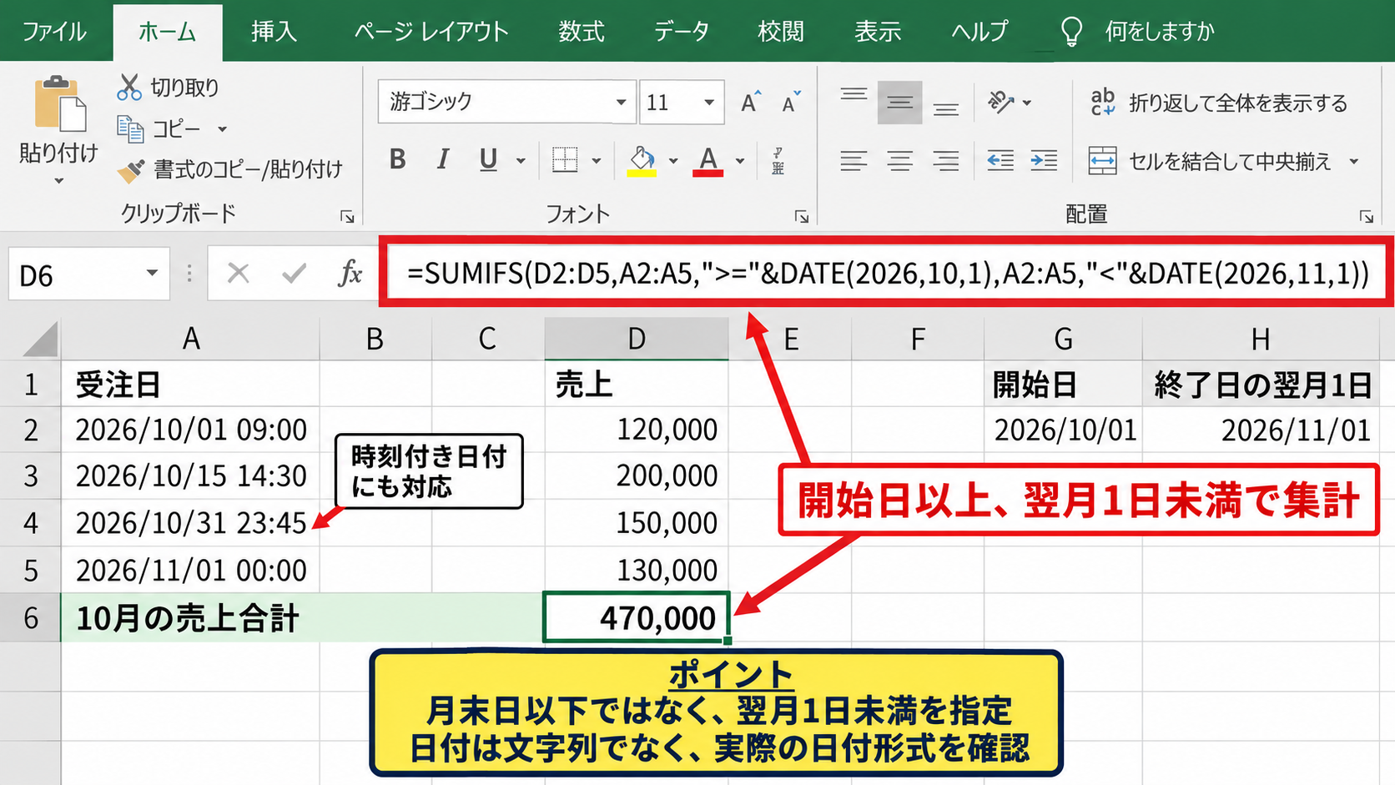The height and width of the screenshot is (785, 1395).
Task: Open fill color dropdown arrow
Action: pos(672,160)
